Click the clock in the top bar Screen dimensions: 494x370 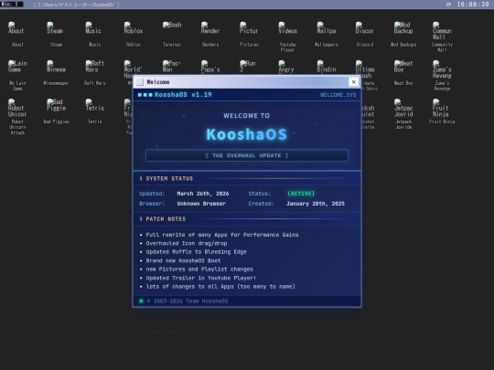coord(473,5)
